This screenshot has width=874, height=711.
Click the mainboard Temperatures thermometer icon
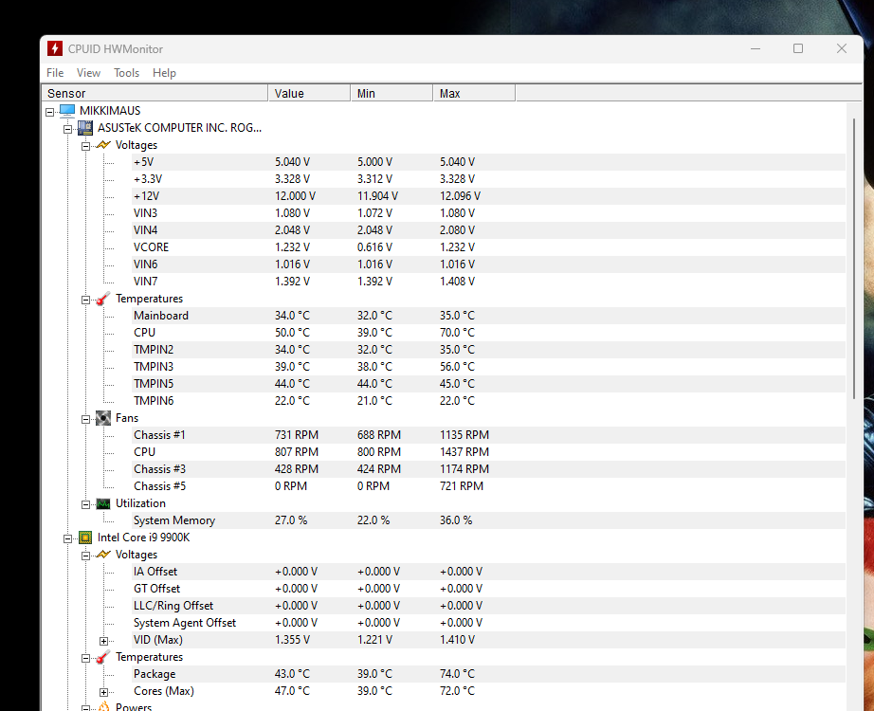click(103, 299)
